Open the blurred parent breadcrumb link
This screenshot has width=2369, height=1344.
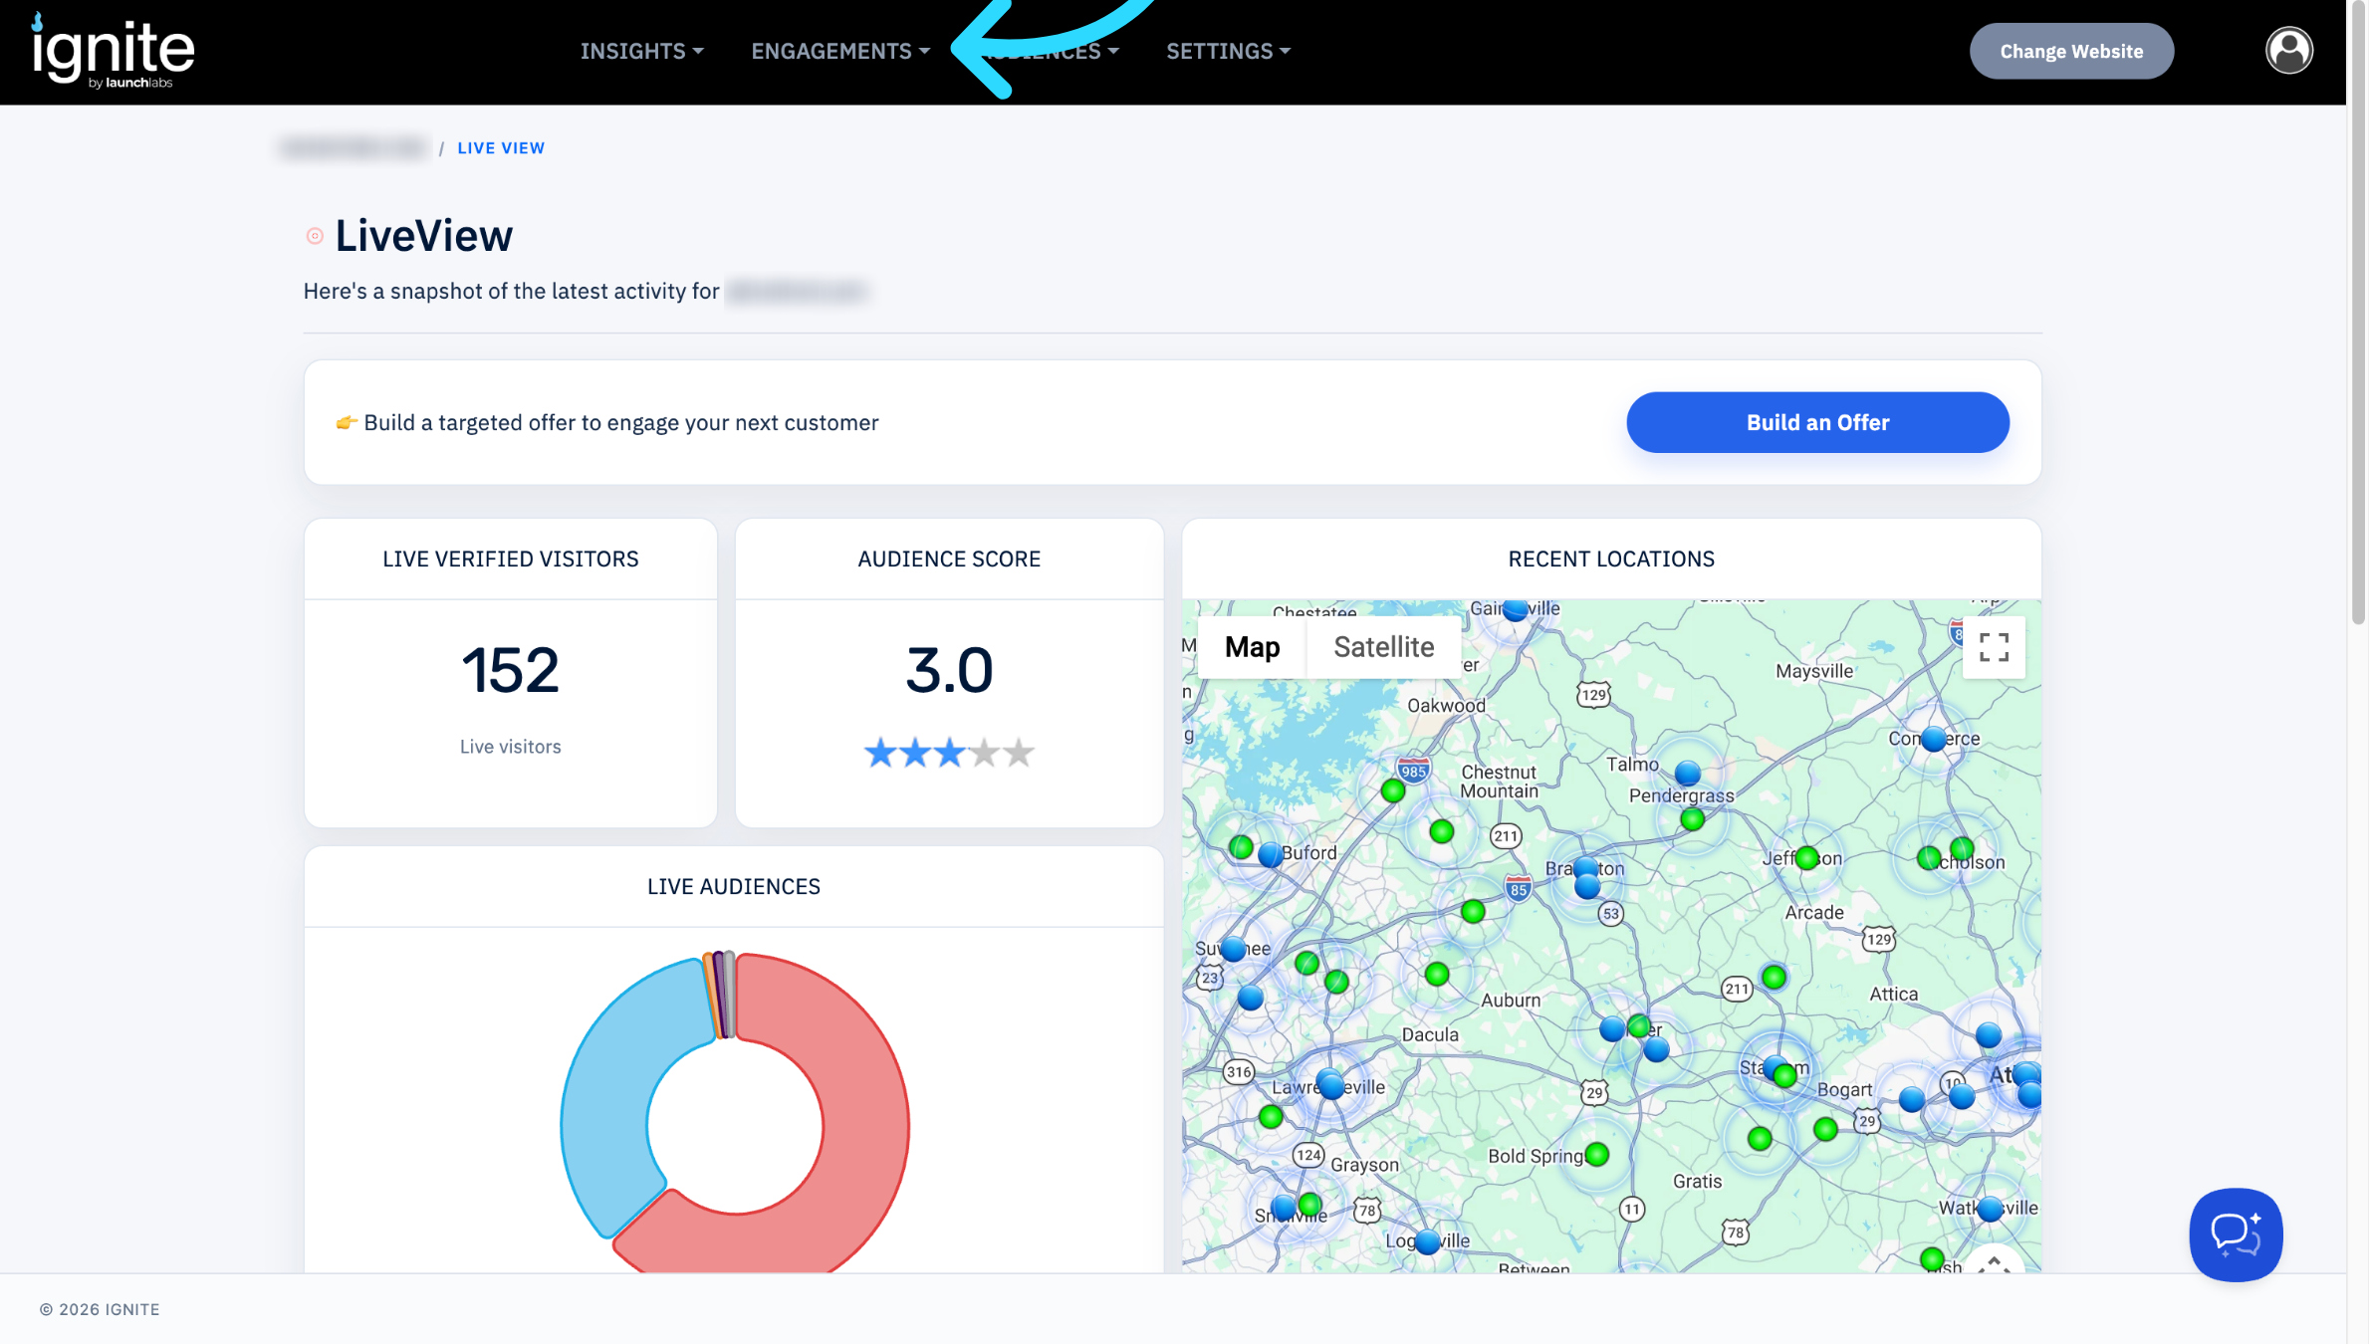[x=353, y=148]
